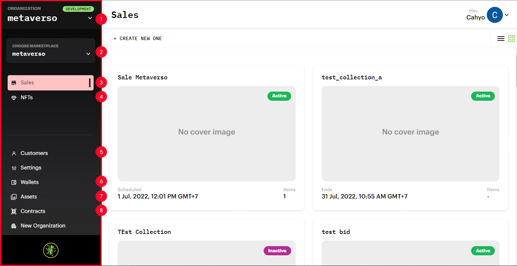This screenshot has width=517, height=266.
Task: Click the vertical scrollbar on the right
Action: (x=516, y=71)
